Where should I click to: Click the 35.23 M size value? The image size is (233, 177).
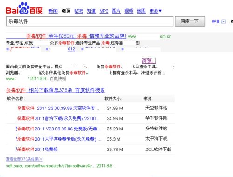[x=115, y=129]
